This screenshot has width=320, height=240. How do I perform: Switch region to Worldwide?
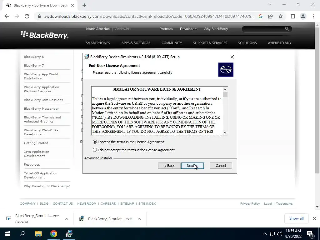pos(122,29)
